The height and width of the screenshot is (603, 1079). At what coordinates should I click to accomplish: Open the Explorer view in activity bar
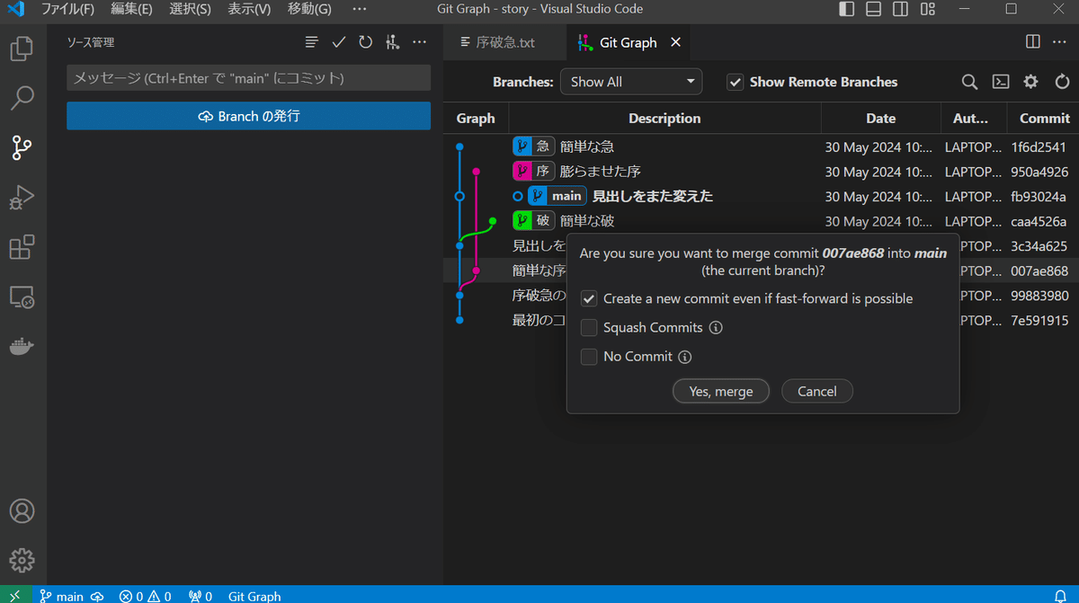tap(22, 49)
